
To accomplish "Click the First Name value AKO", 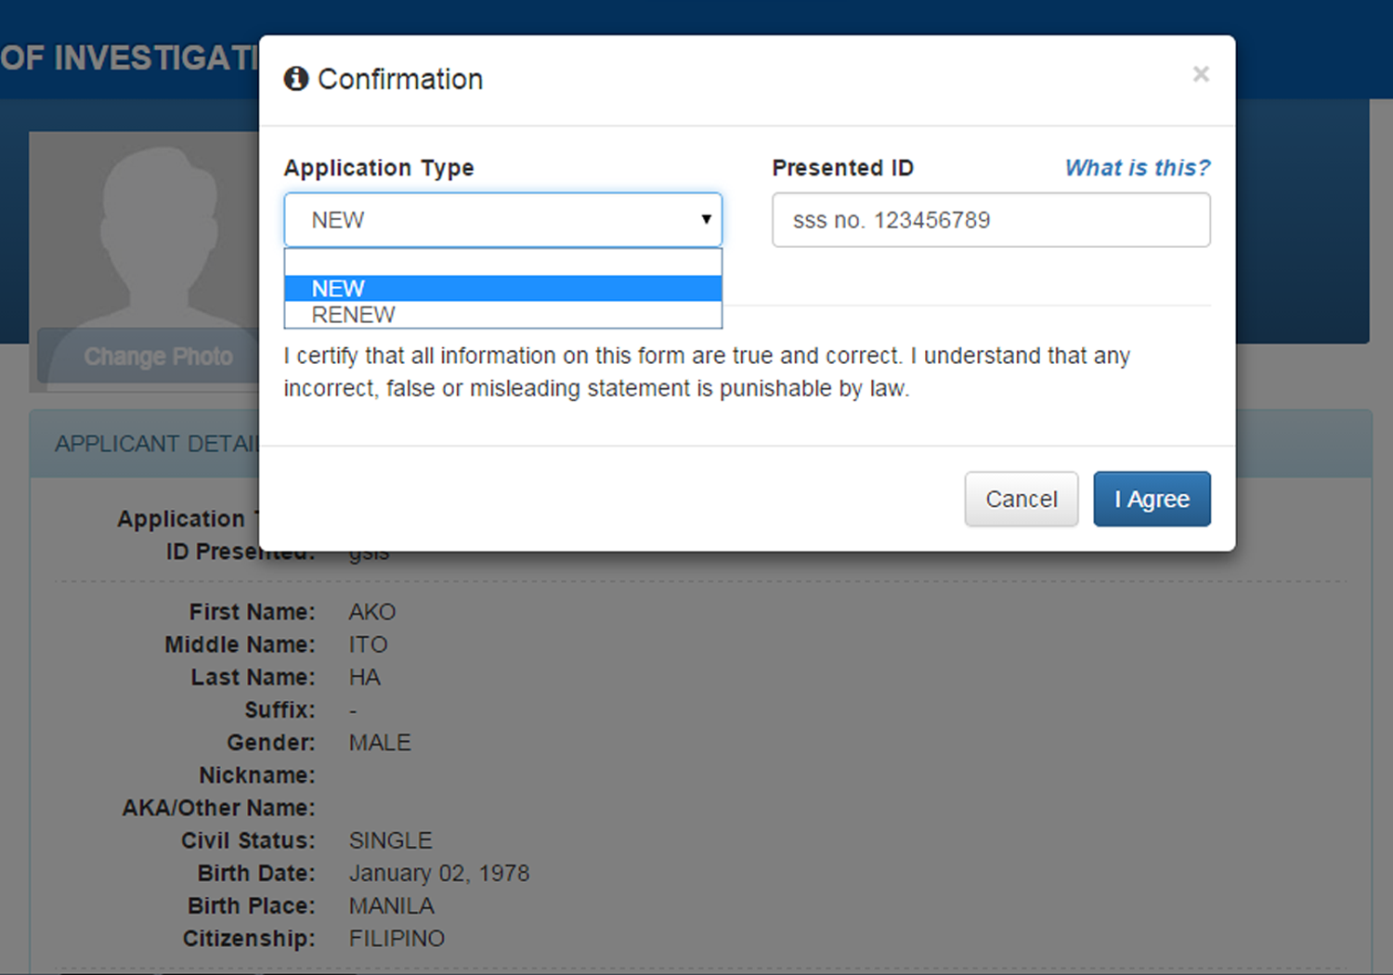I will click(x=372, y=612).
